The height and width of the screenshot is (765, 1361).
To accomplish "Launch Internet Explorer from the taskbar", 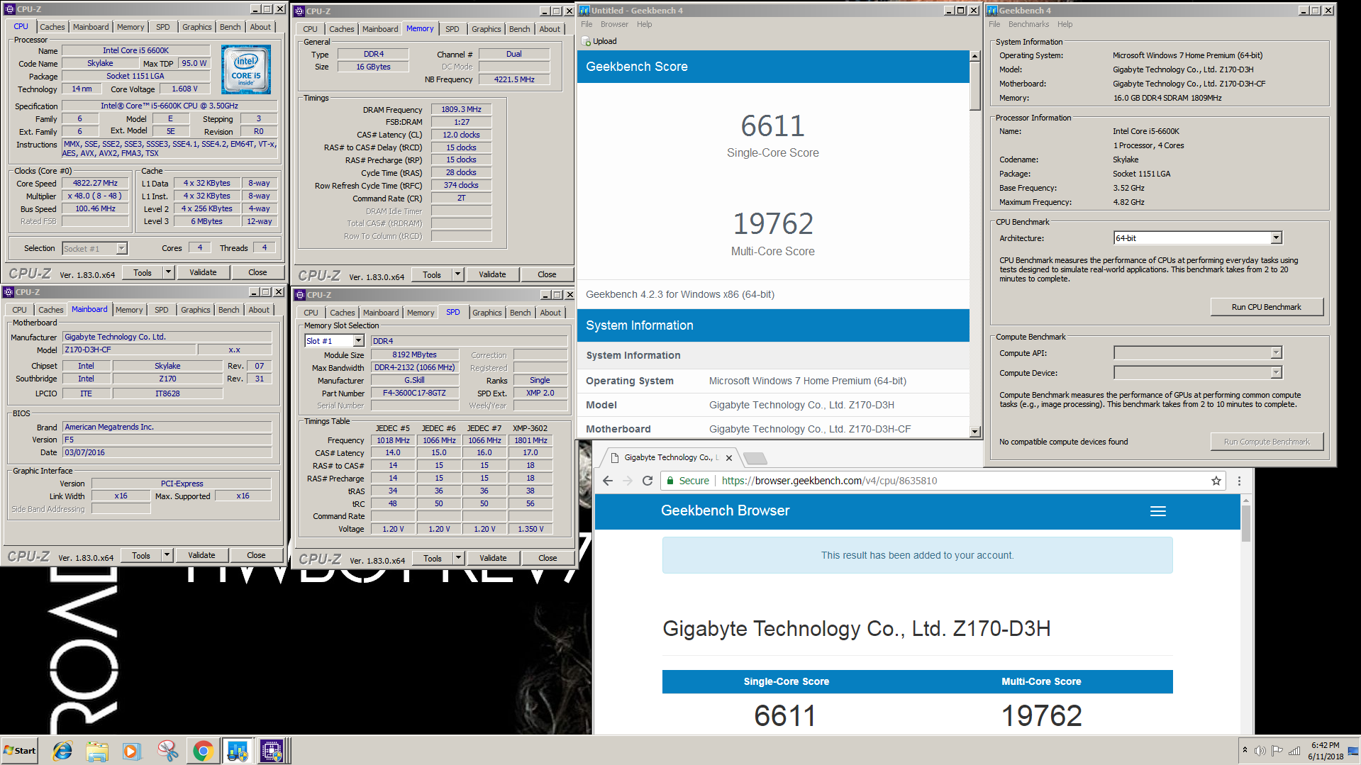I will click(62, 751).
